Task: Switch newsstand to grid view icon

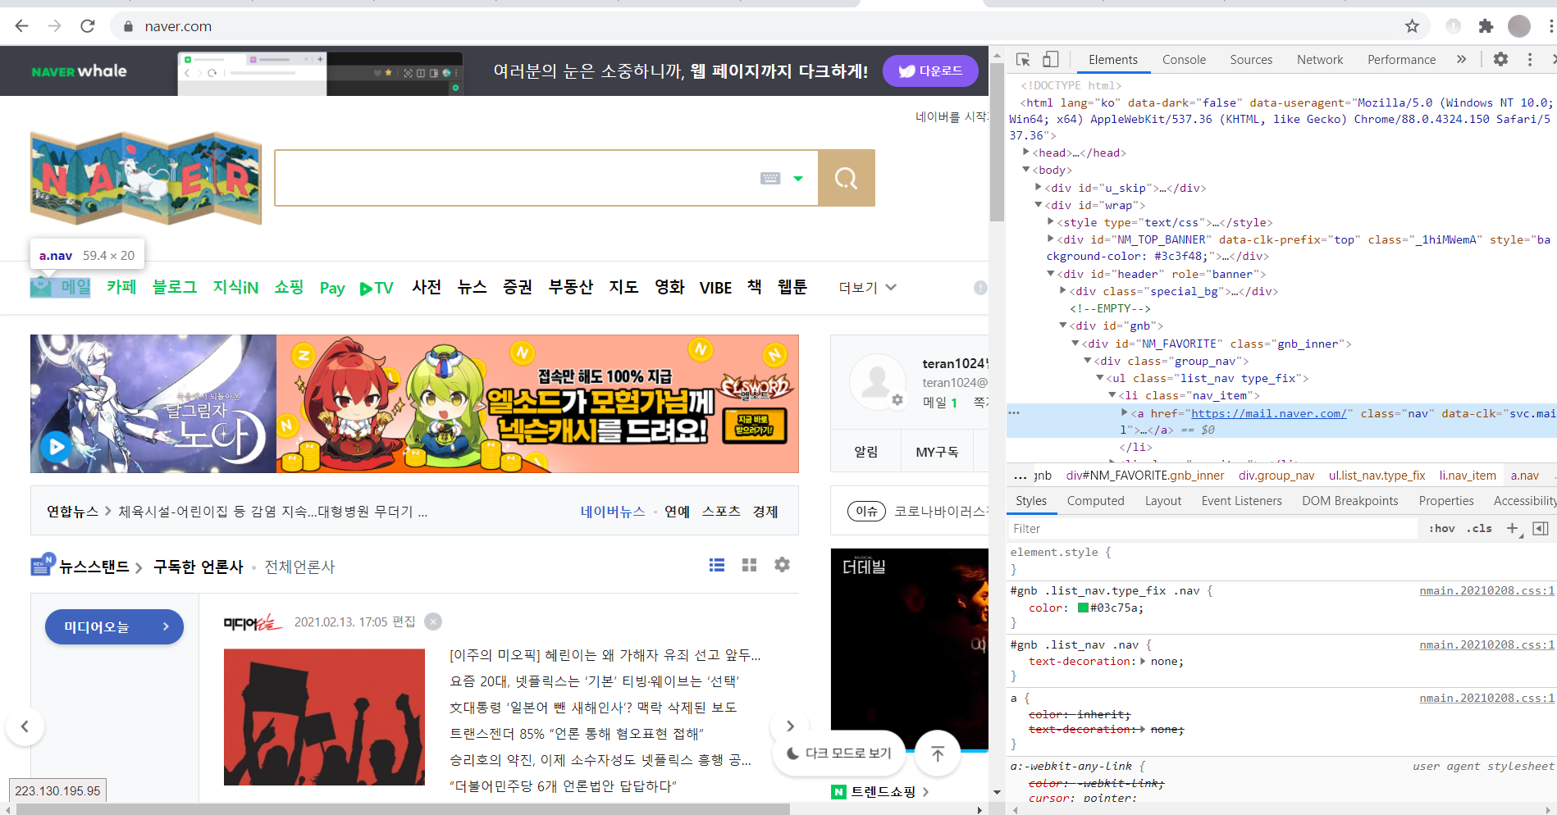Action: pos(749,565)
